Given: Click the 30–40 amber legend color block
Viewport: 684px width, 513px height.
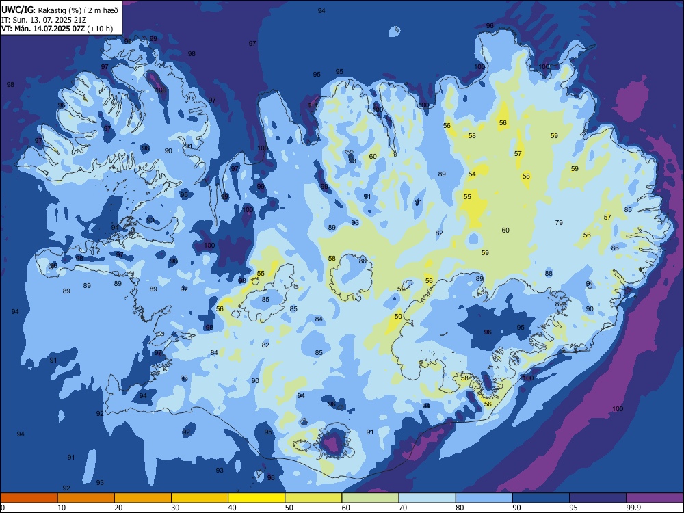Looking at the screenshot, I should [200, 498].
